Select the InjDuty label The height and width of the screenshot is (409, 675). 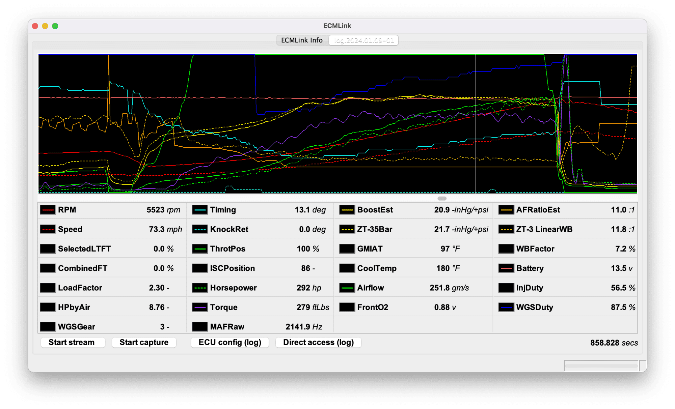point(530,288)
